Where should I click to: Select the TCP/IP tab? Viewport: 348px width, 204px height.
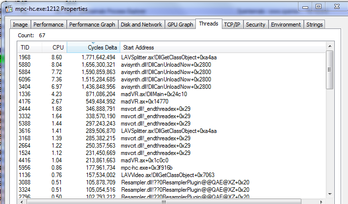(x=232, y=25)
